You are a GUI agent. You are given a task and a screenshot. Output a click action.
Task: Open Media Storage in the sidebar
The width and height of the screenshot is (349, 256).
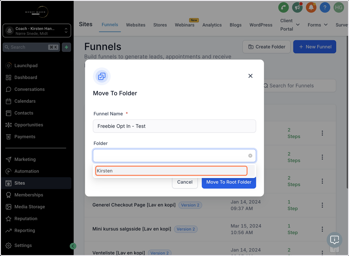30,207
